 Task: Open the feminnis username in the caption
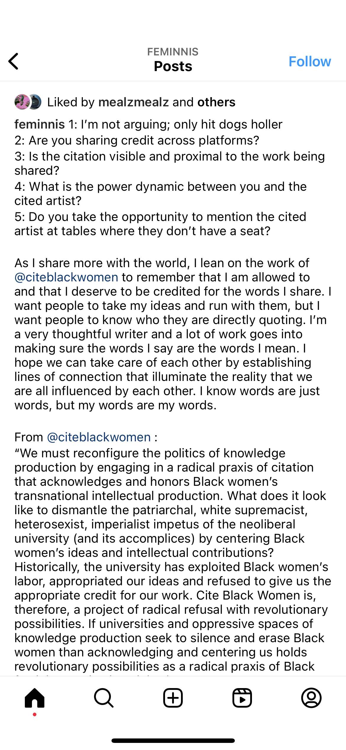coord(40,124)
